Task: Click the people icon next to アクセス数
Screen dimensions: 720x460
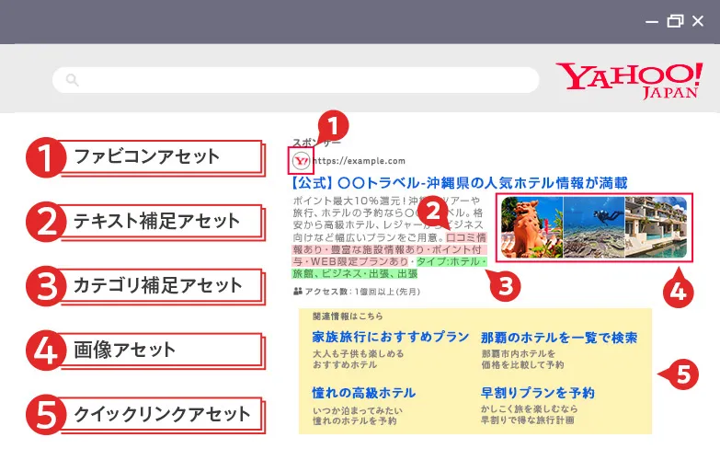Action: click(297, 291)
